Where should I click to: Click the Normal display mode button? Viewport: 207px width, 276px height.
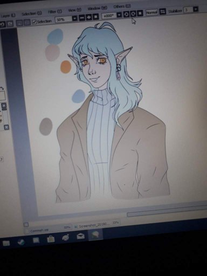coord(151,12)
